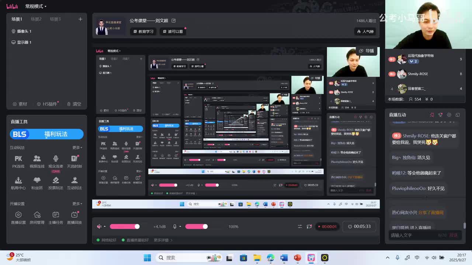Click the screen-share chat icon beside the record timer
The width and height of the screenshot is (472, 265).
[309, 226]
